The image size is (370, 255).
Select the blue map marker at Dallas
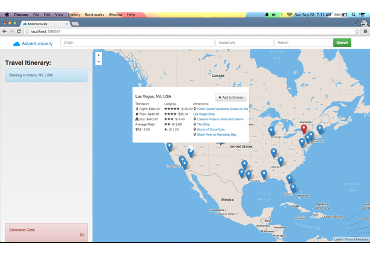point(244,165)
